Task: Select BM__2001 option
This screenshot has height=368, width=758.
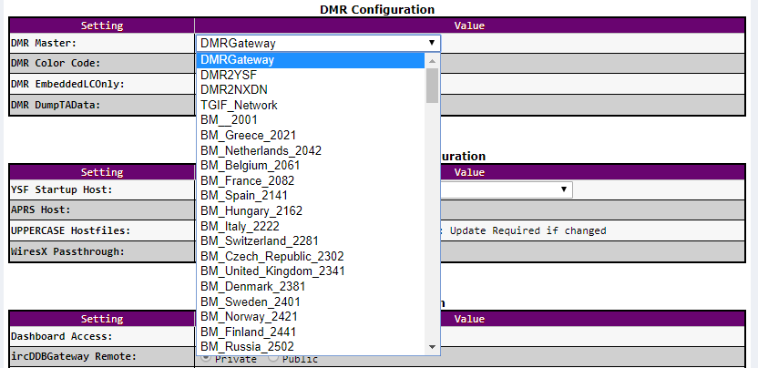Action: point(312,120)
